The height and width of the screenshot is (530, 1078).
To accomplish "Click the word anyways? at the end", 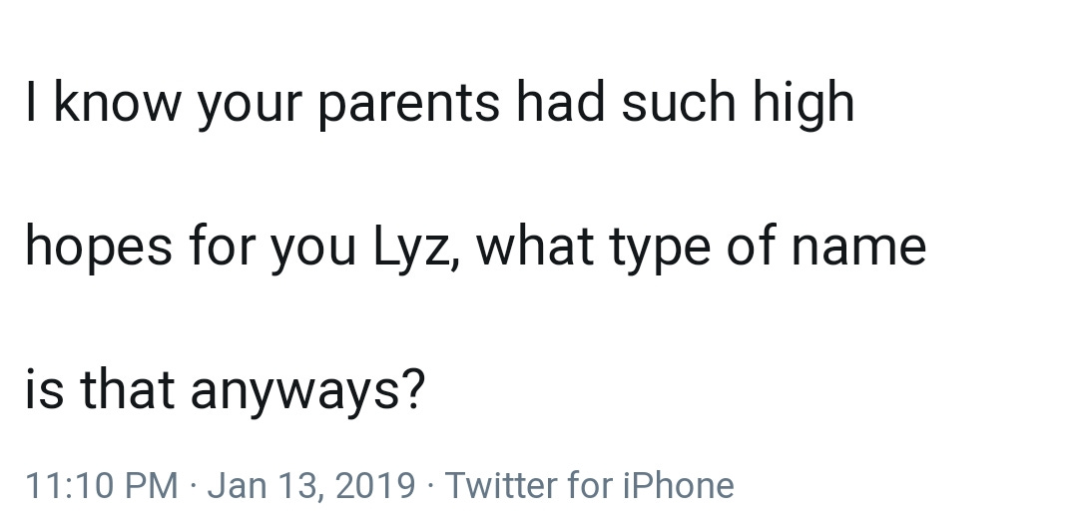I will [308, 391].
